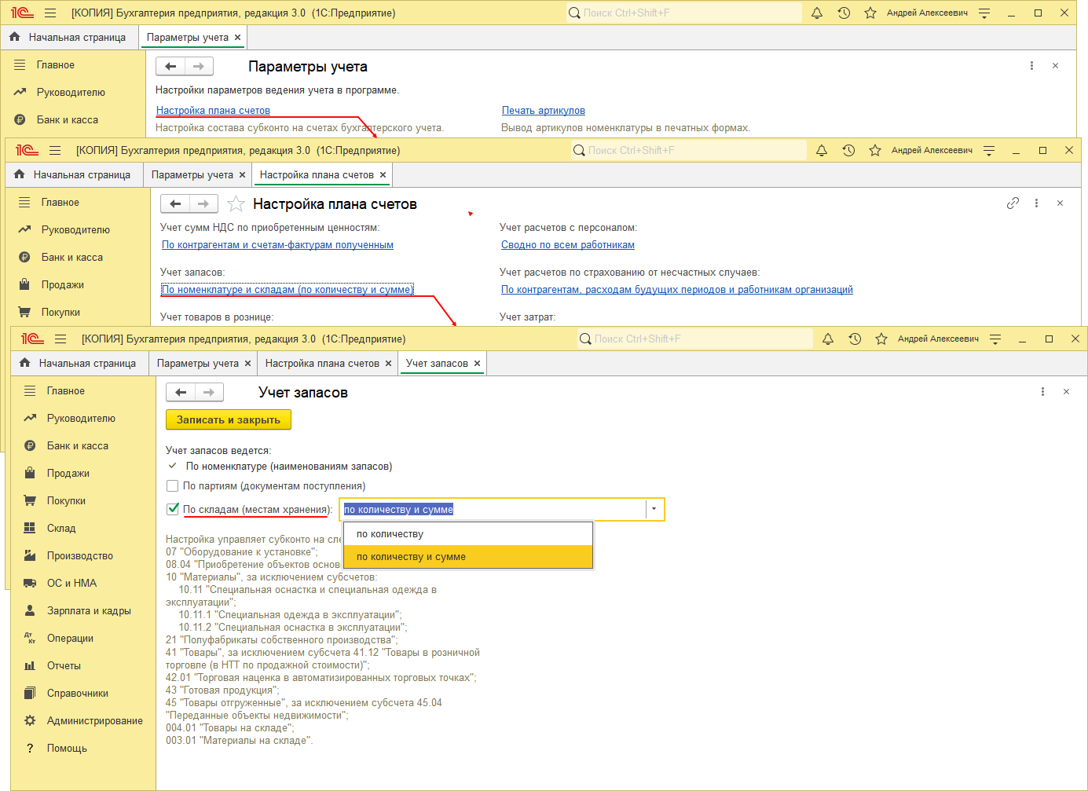Screen dimensions: 1088x791
Task: Expand the warehouse accounting mode dropdown arrow
Action: click(654, 509)
